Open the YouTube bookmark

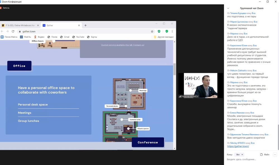(x=78, y=37)
